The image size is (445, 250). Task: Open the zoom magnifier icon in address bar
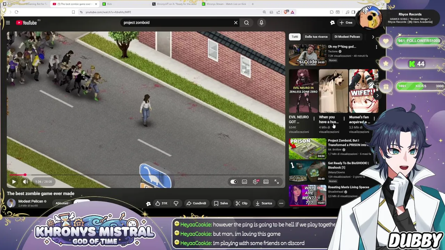click(x=264, y=12)
